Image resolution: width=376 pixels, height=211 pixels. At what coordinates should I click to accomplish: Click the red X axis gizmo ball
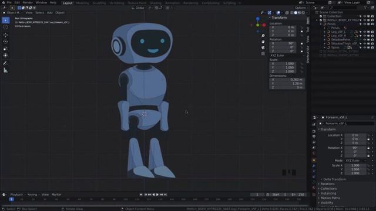[264, 25]
